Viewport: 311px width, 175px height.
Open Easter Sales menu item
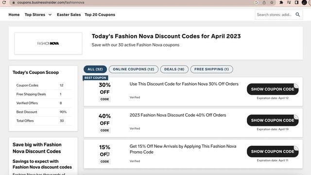69,15
